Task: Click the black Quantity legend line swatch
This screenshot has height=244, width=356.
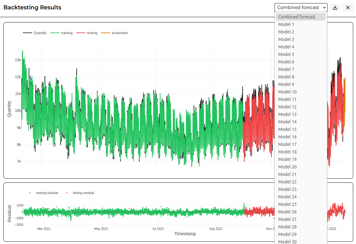Action: (27, 33)
